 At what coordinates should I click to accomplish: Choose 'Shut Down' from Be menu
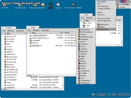point(106,15)
